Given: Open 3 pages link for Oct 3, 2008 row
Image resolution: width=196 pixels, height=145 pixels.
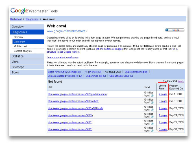Looking at the screenshot, I should point(163,101).
